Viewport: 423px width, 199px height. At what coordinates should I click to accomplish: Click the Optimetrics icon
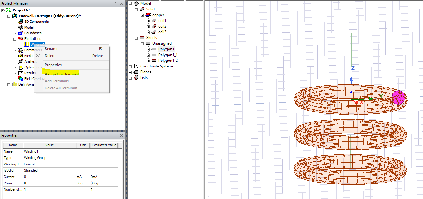21,67
